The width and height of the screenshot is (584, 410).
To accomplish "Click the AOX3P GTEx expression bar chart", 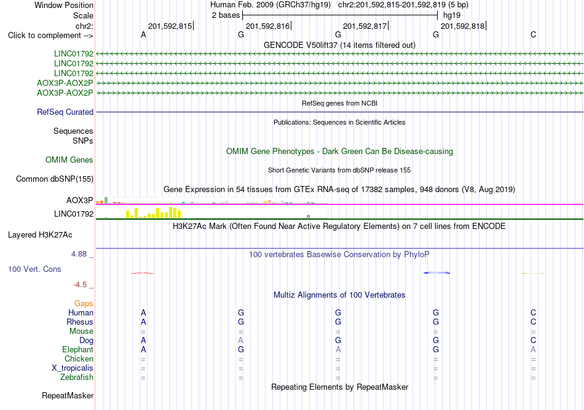I will coord(212,201).
